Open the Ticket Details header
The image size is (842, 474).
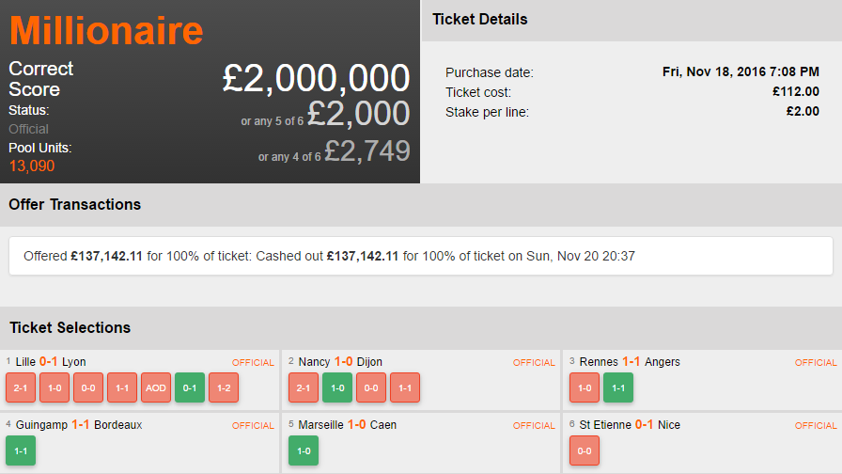click(x=480, y=19)
